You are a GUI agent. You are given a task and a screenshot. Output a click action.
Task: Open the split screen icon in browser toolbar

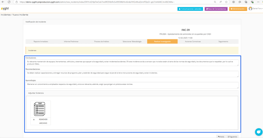coord(234,2)
